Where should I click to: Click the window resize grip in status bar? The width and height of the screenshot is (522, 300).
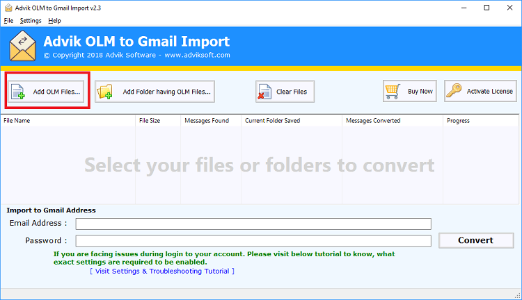coord(517,295)
